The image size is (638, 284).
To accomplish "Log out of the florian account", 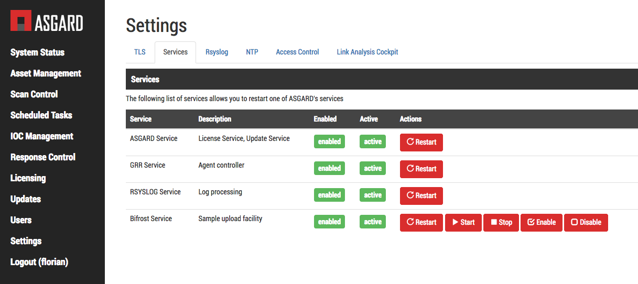I will tap(39, 262).
